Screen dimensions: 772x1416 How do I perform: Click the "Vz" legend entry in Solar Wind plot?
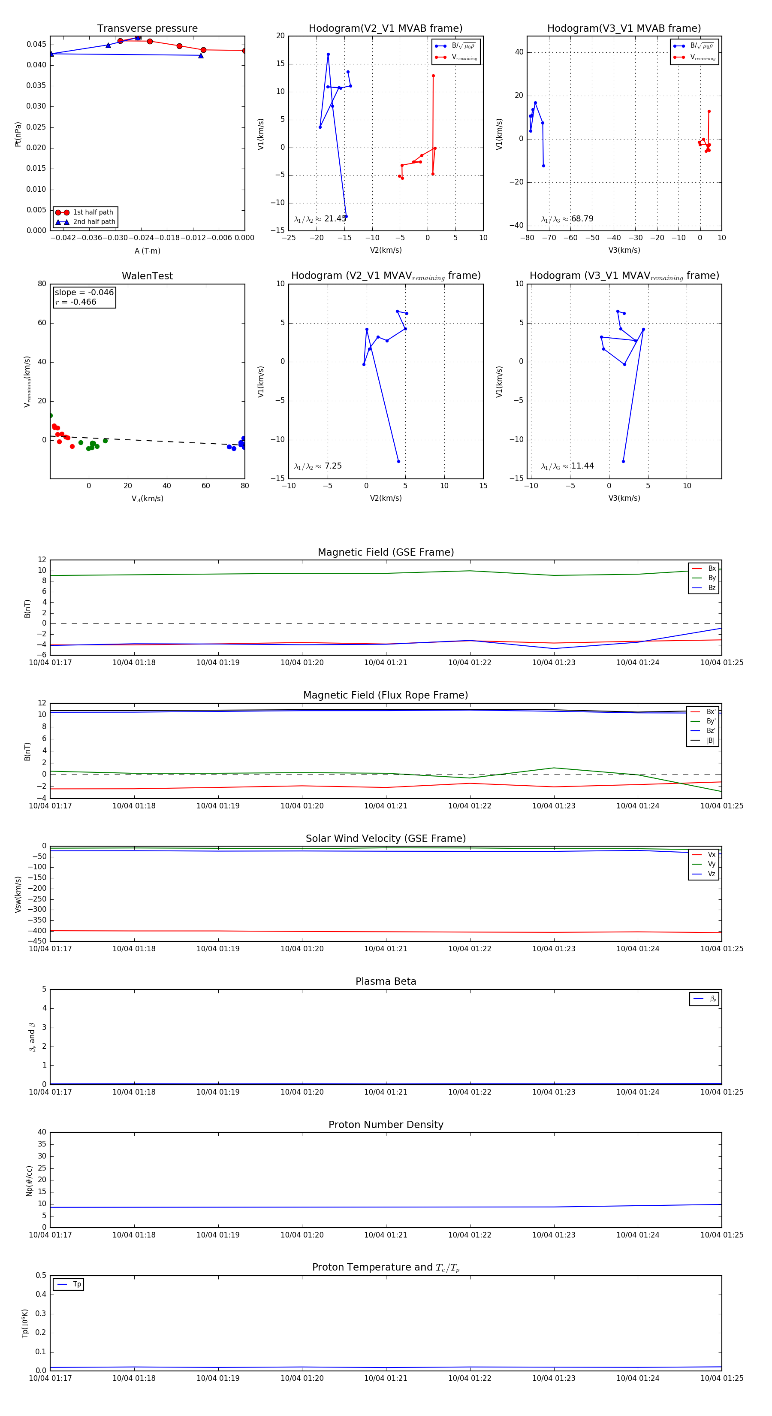(x=704, y=874)
